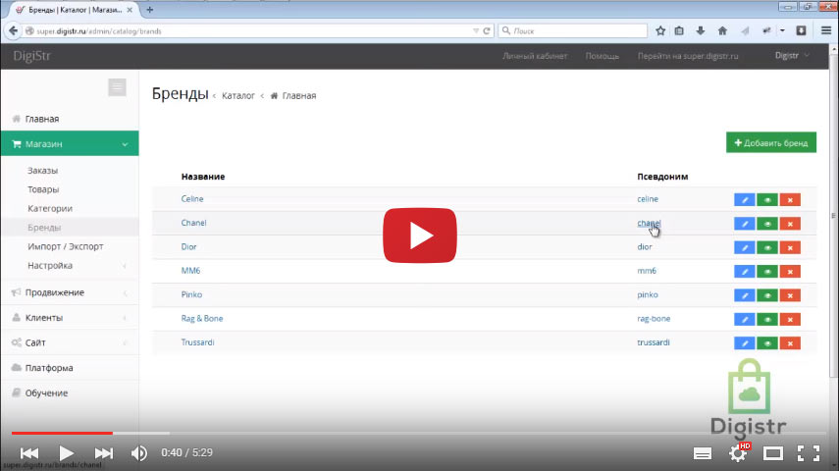Reload the page with refresh icon

[x=487, y=31]
